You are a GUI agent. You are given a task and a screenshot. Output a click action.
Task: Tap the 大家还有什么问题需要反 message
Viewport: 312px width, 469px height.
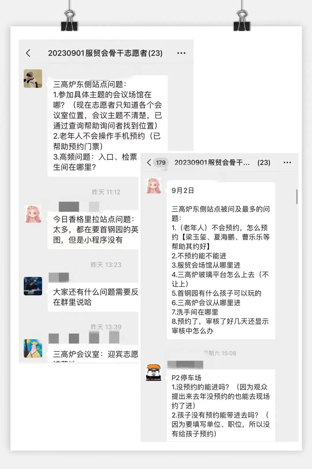[93, 297]
